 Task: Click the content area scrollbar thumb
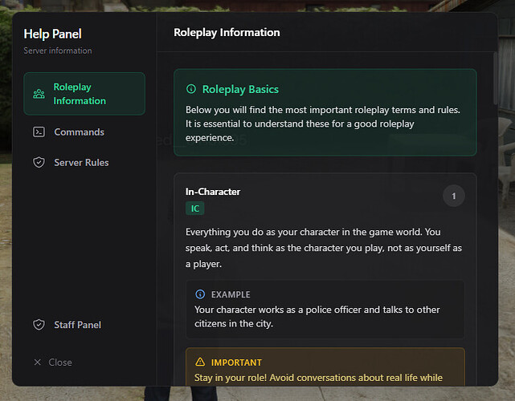point(495,79)
